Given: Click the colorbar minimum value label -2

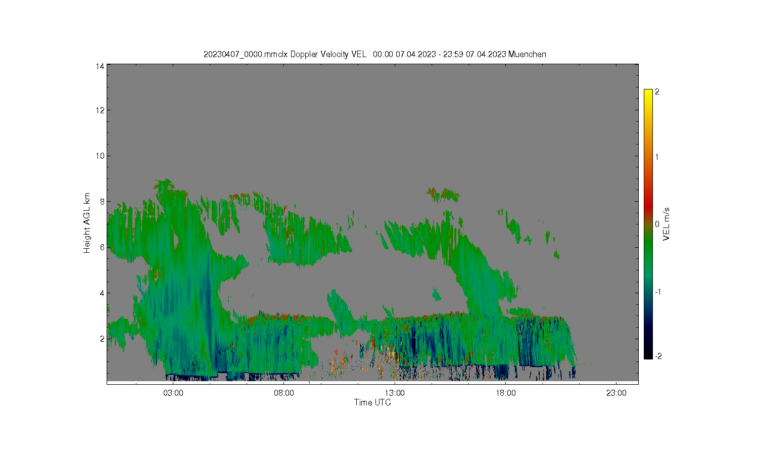Looking at the screenshot, I should click(x=658, y=356).
